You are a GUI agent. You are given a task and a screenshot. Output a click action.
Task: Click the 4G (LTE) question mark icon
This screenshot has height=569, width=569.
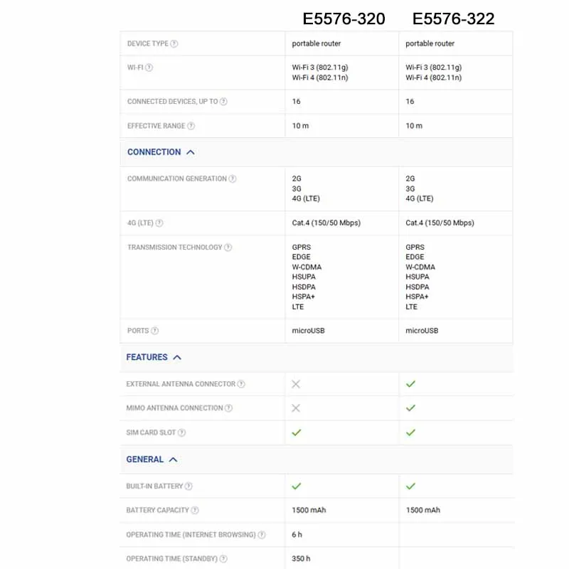point(159,223)
